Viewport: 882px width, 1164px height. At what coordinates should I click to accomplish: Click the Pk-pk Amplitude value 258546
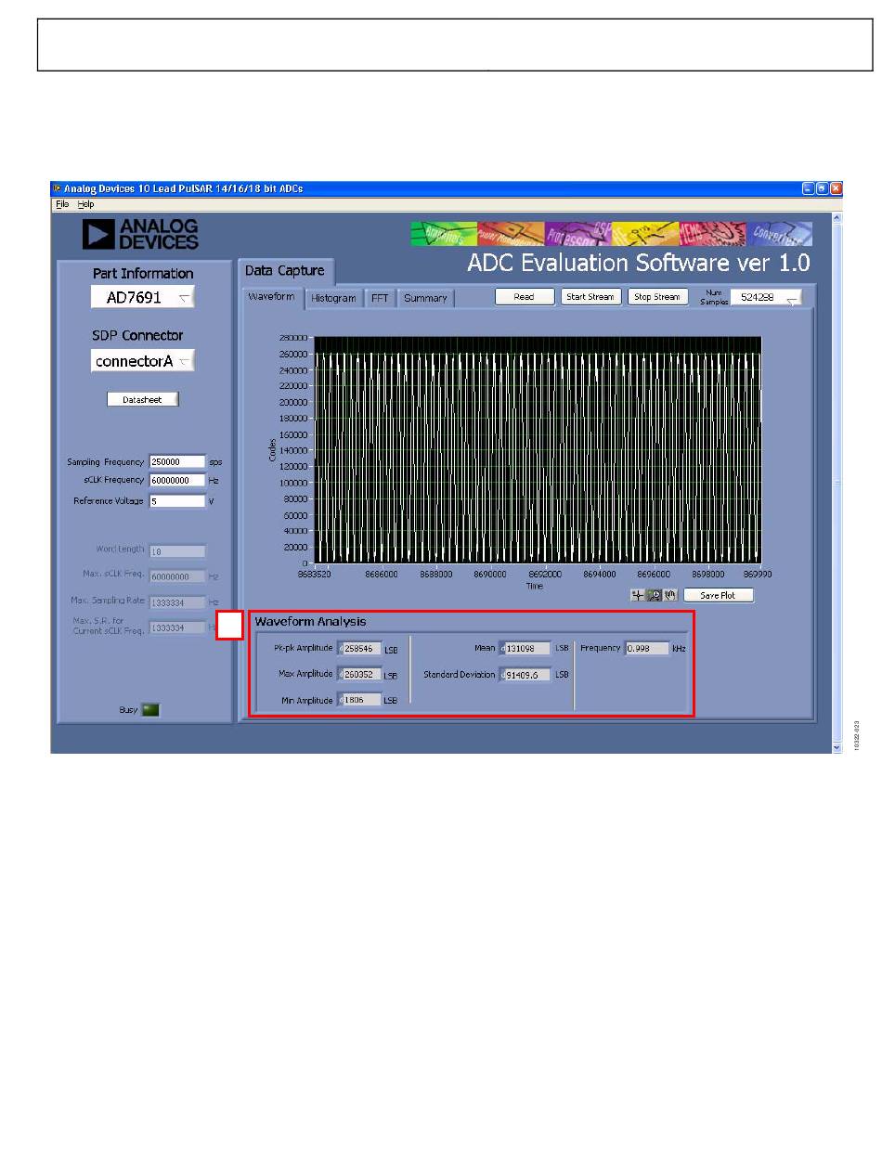[359, 649]
